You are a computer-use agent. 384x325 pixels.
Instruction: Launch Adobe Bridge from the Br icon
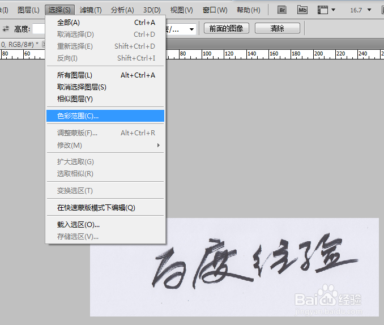click(282, 10)
